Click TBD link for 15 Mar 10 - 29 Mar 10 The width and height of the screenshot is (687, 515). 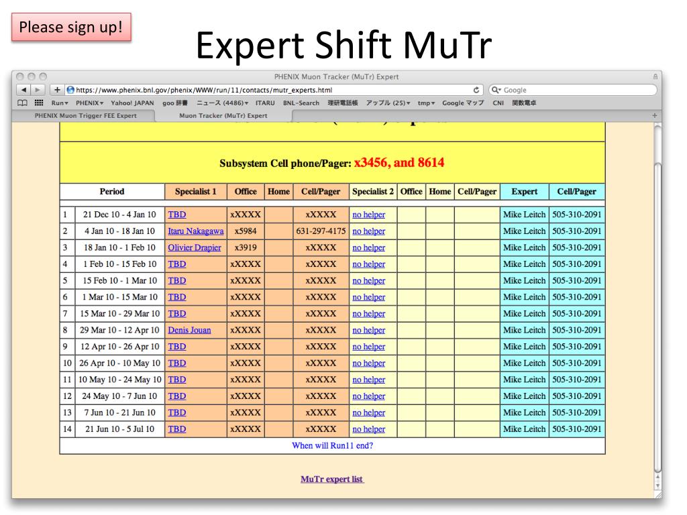(x=177, y=314)
